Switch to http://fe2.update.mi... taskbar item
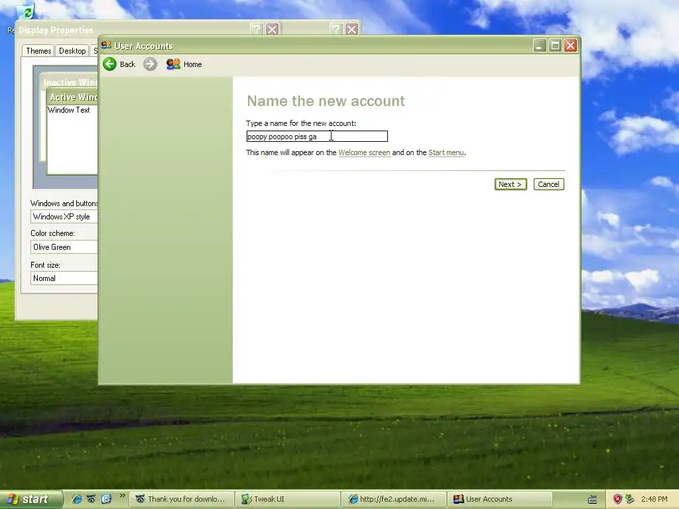Image resolution: width=679 pixels, height=509 pixels. pos(395,499)
